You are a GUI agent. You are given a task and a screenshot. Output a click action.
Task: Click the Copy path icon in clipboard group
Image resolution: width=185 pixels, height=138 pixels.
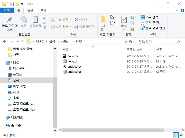(x=44, y=23)
